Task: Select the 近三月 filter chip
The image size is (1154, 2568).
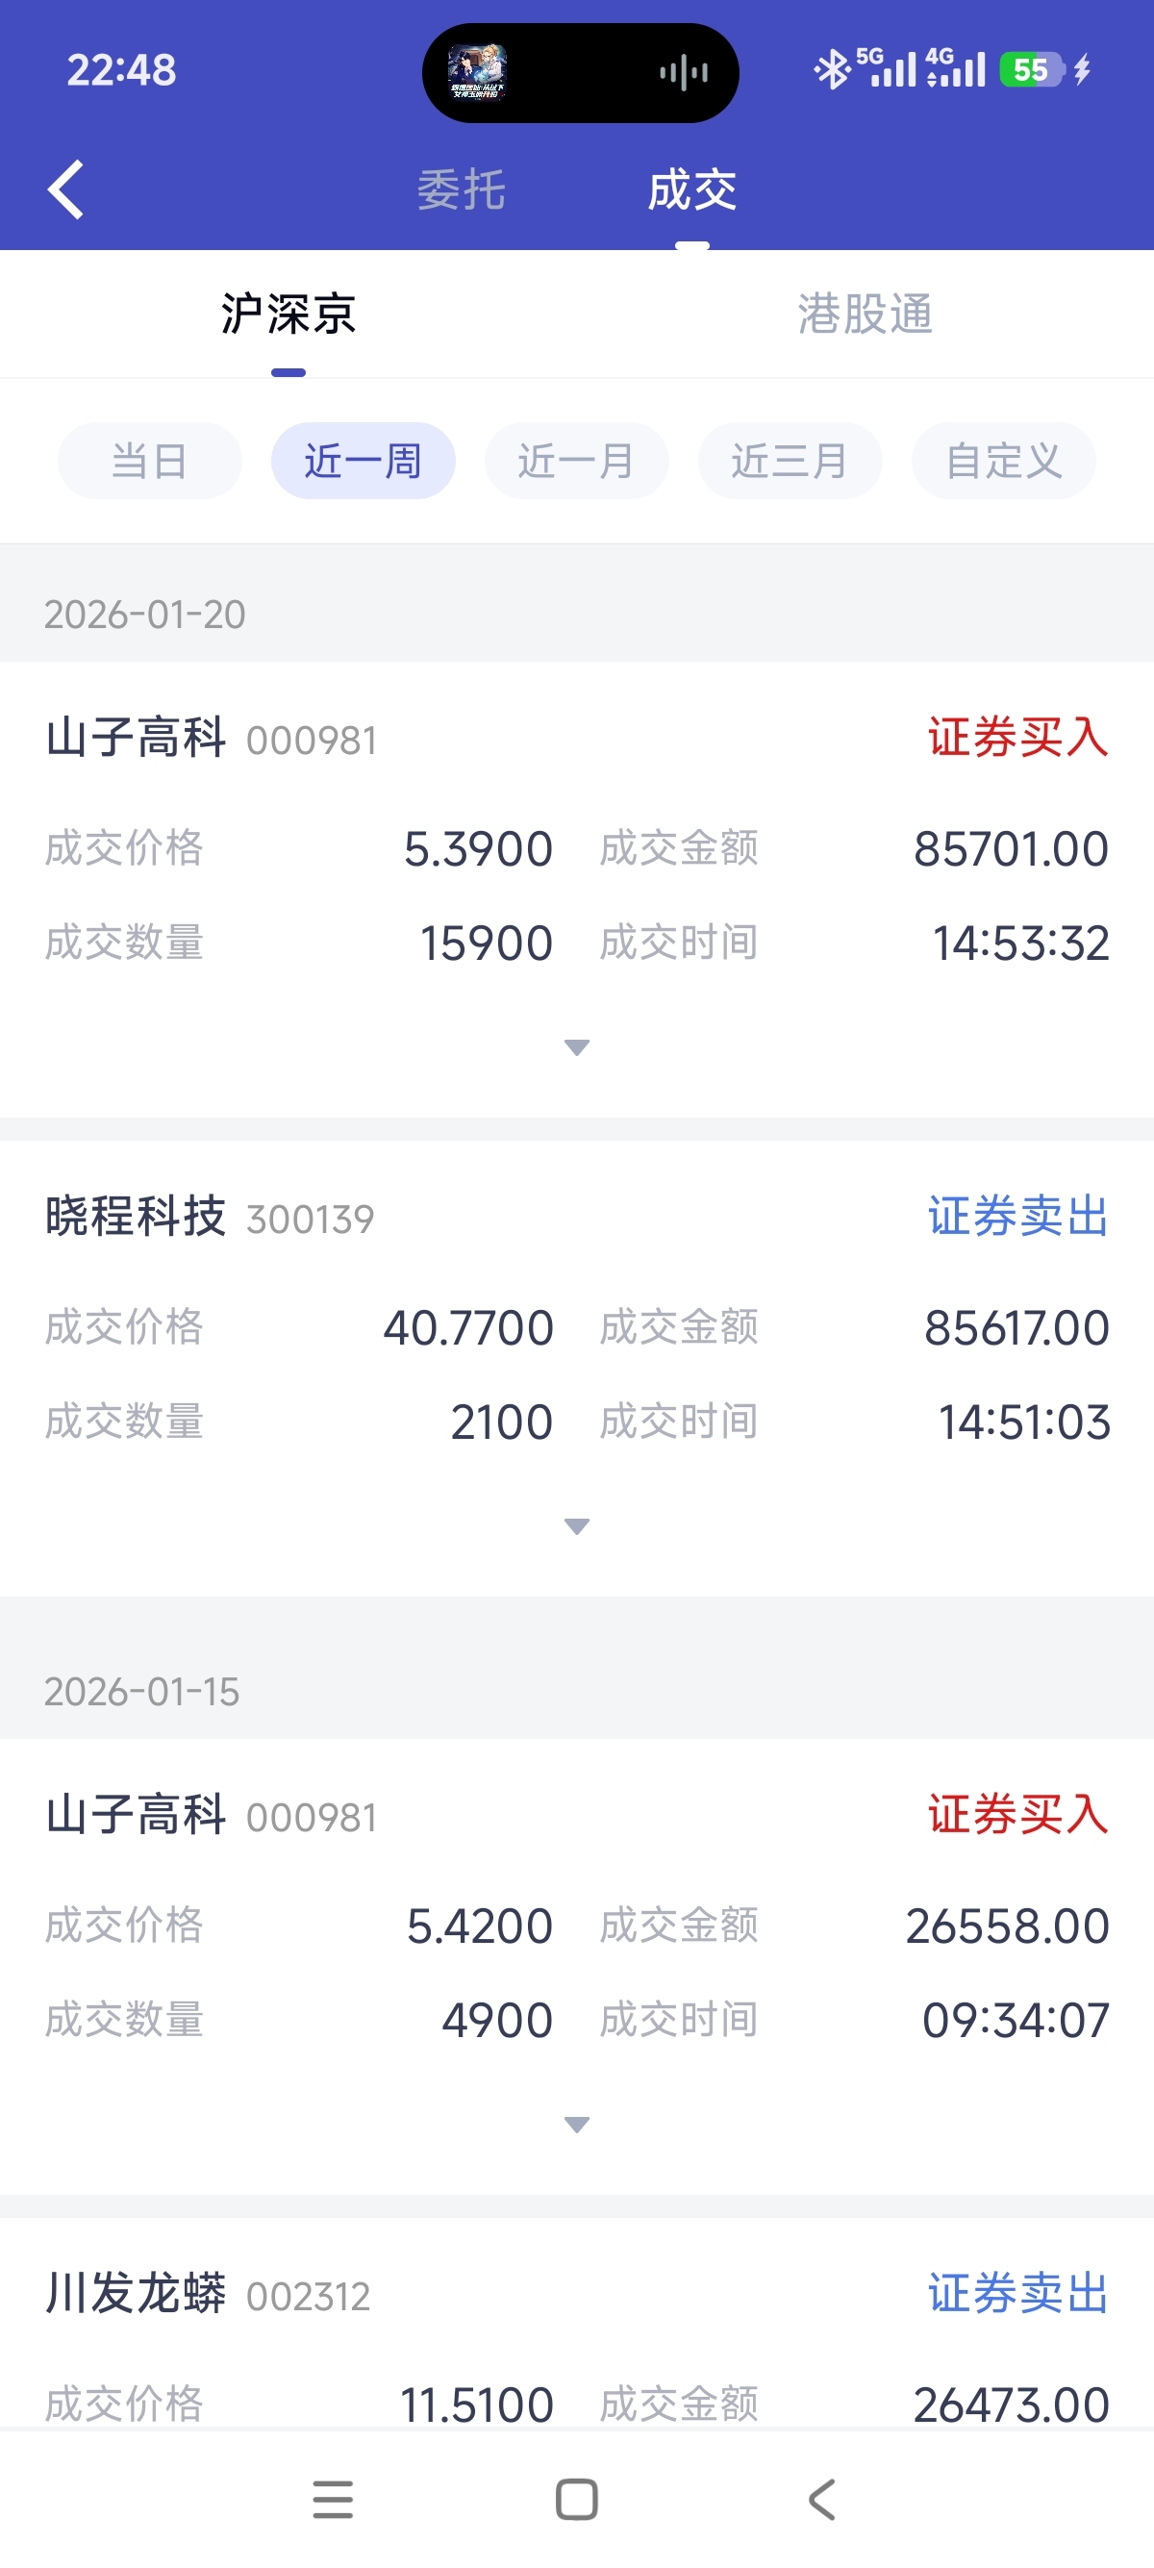Action: click(x=790, y=462)
